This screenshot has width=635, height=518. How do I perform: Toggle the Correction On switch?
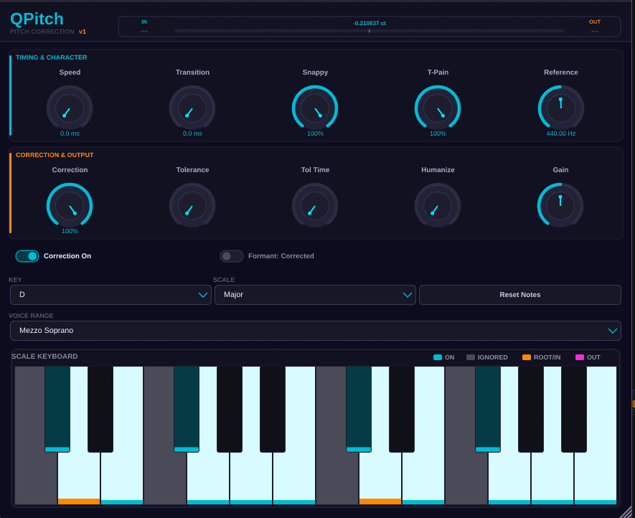pyautogui.click(x=27, y=256)
